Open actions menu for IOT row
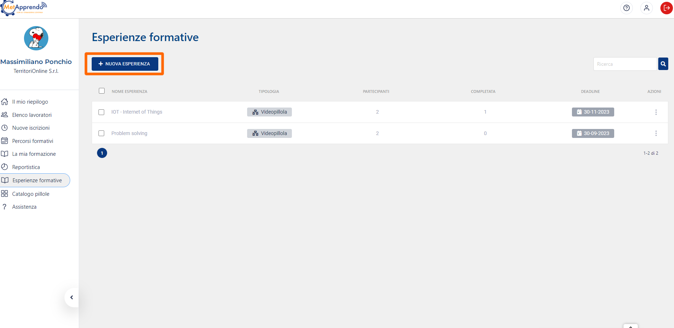Viewport: 674px width, 328px height. pyautogui.click(x=656, y=112)
